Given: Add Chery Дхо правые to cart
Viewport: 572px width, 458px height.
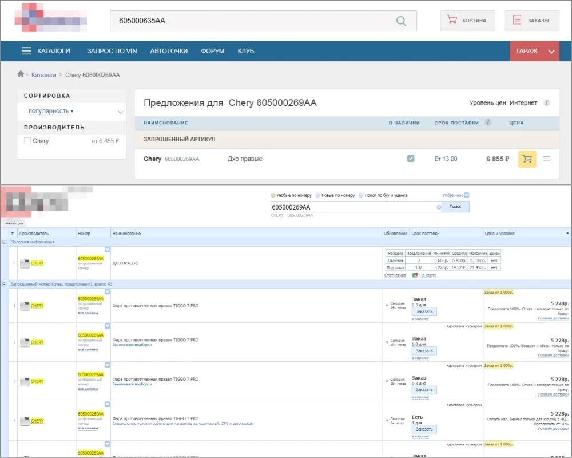Looking at the screenshot, I should 527,159.
